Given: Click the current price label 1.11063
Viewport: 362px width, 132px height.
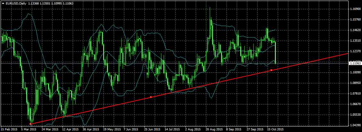Looking at the screenshot, I should (x=355, y=63).
